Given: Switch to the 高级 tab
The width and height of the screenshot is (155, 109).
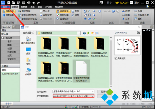Looking at the screenshot, I should (x=32, y=7).
